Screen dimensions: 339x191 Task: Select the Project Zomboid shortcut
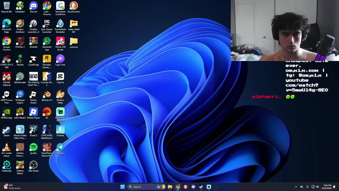pos(20,26)
